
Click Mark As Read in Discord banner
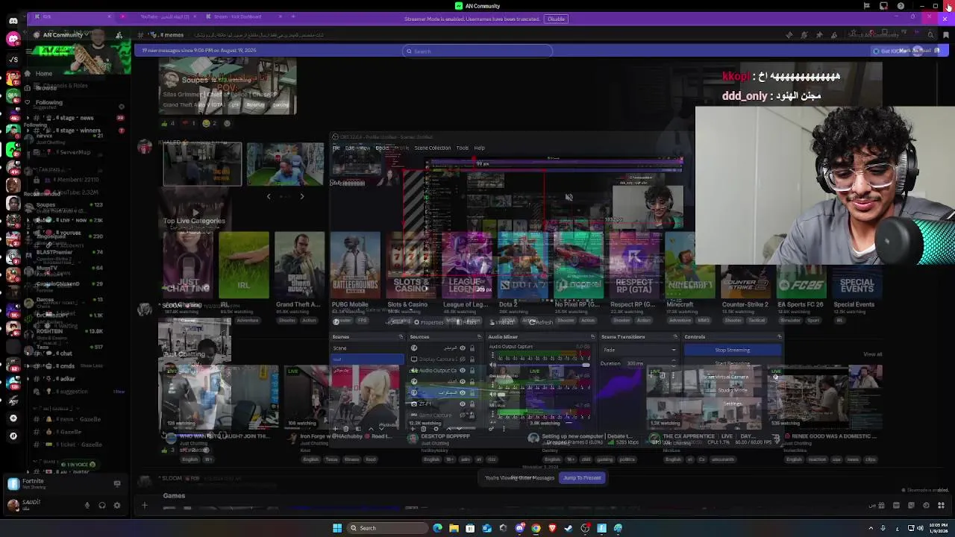tap(915, 51)
